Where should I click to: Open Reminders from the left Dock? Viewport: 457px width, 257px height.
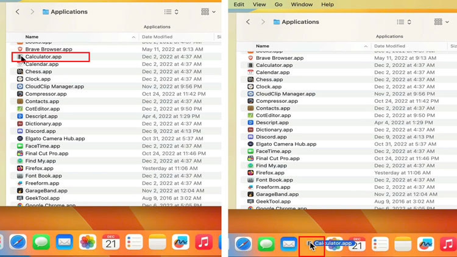(x=134, y=242)
